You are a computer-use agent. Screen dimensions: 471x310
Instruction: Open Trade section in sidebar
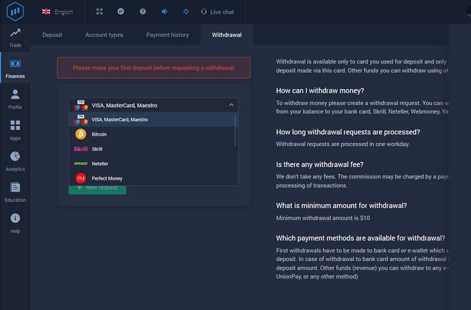click(x=15, y=37)
